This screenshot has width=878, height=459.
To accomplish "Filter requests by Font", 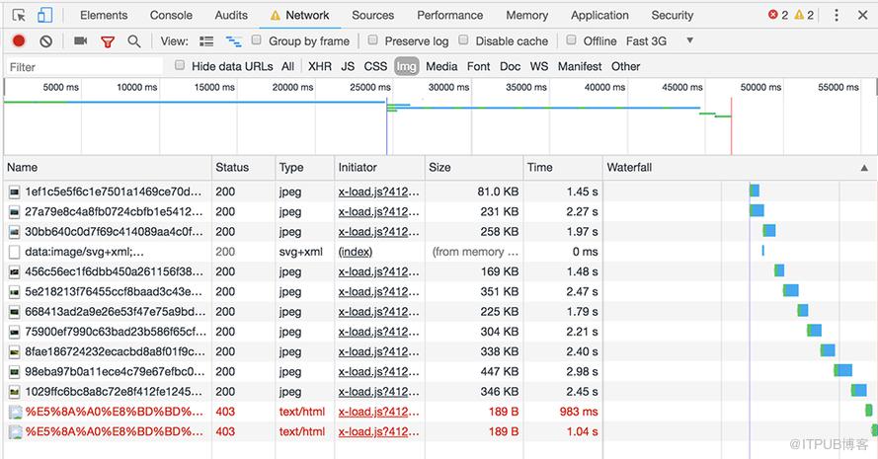I will 479,66.
